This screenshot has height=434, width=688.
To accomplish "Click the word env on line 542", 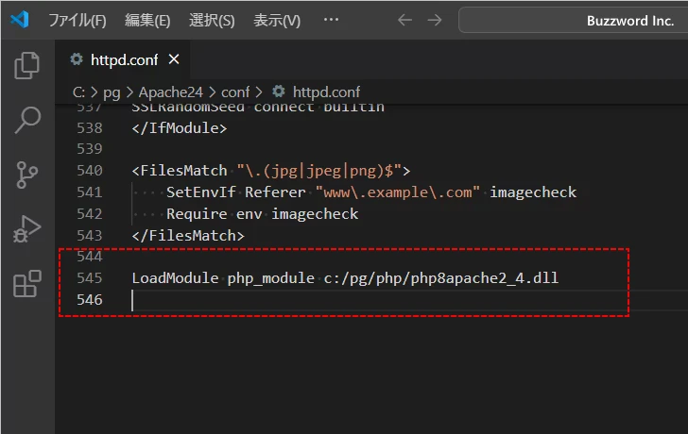I will tap(249, 214).
